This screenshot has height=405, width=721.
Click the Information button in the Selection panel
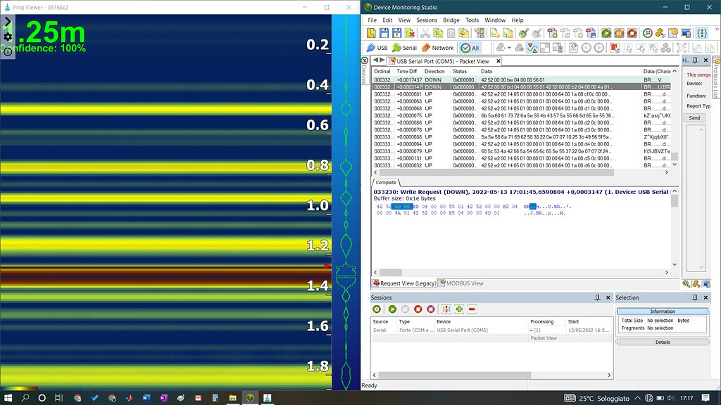pos(663,311)
